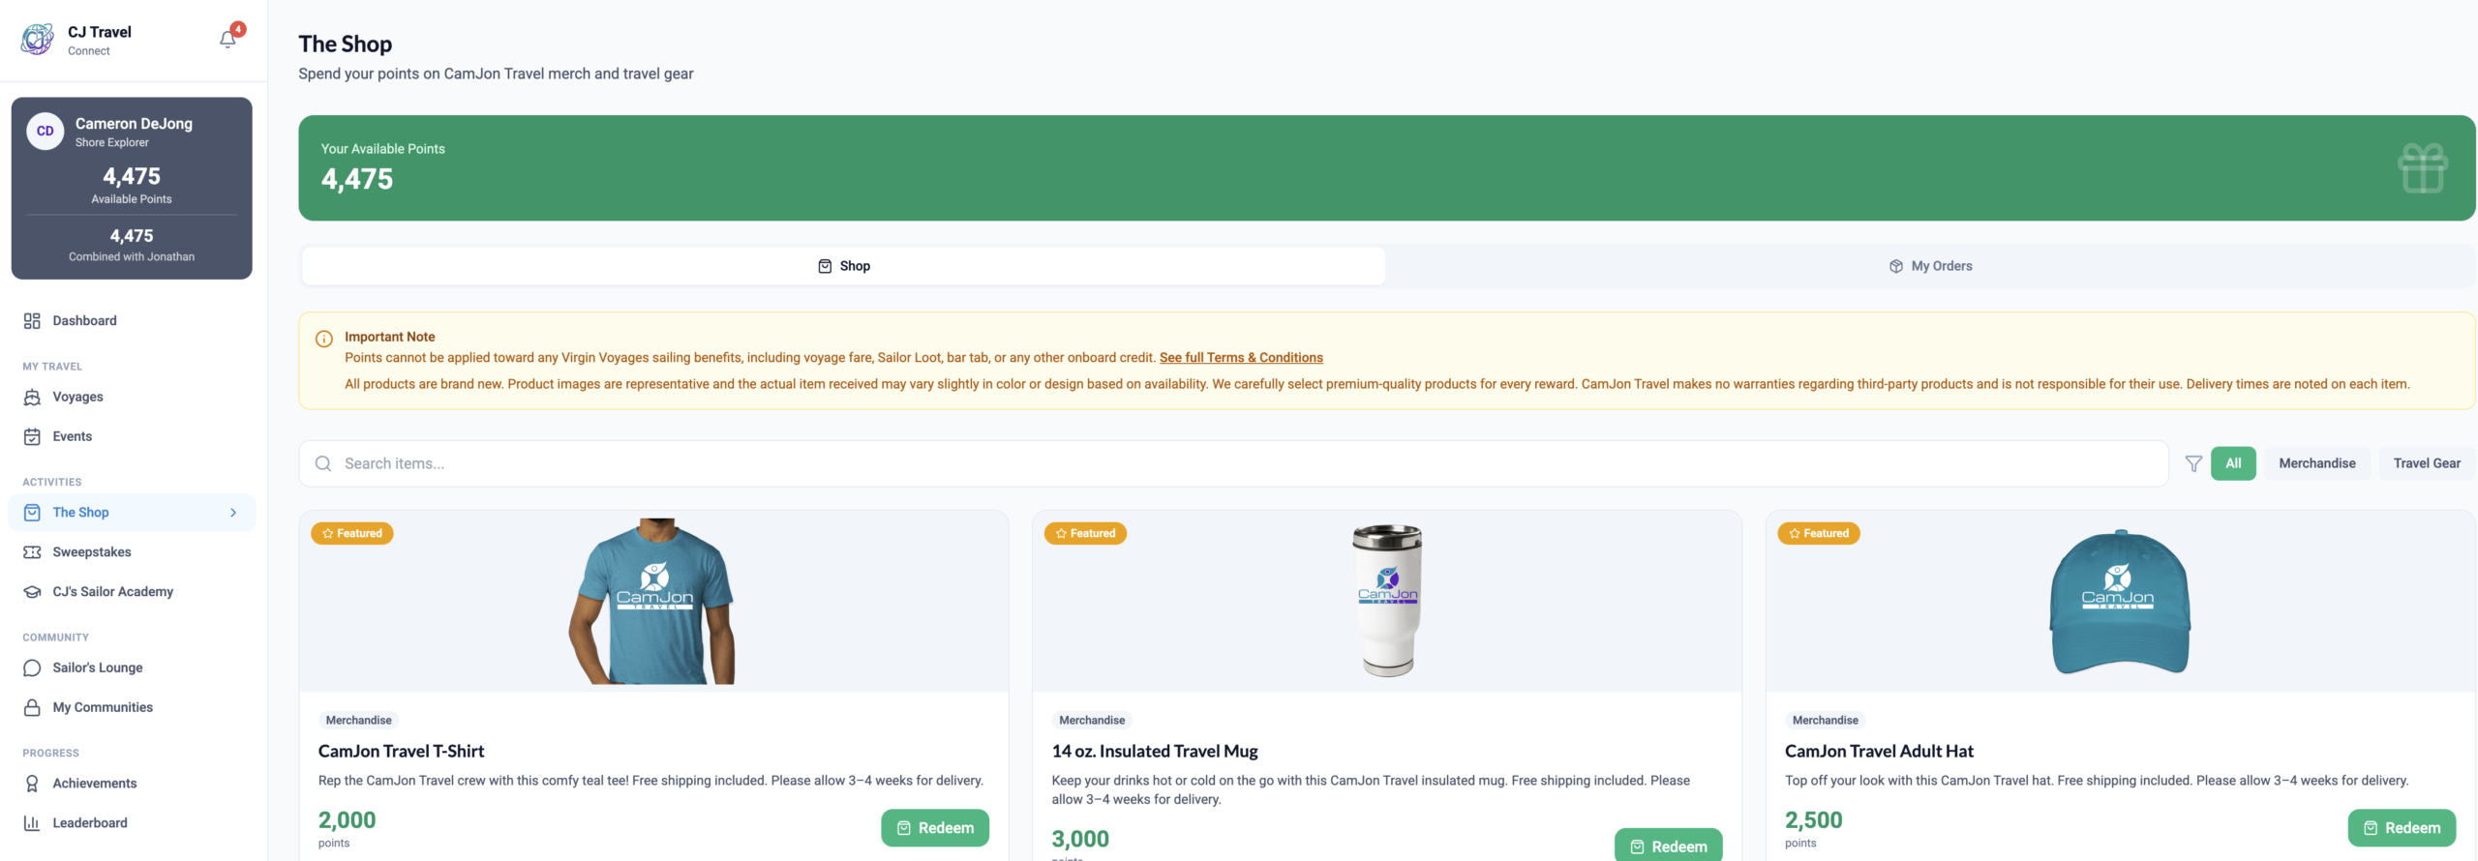Switch to the Shop tab
Image resolution: width=2478 pixels, height=861 pixels.
pyautogui.click(x=843, y=266)
